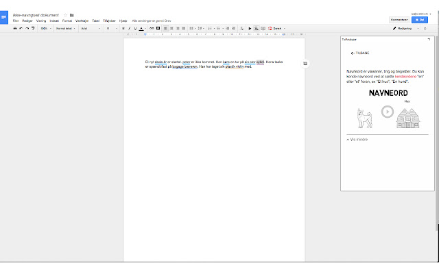
Task: Toggle underline formatting
Action: [x=135, y=29]
